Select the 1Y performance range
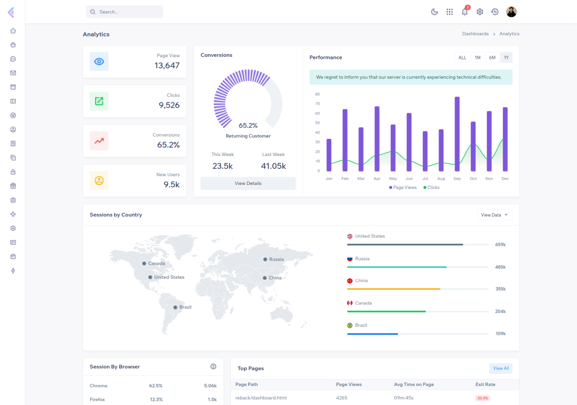 [x=506, y=57]
